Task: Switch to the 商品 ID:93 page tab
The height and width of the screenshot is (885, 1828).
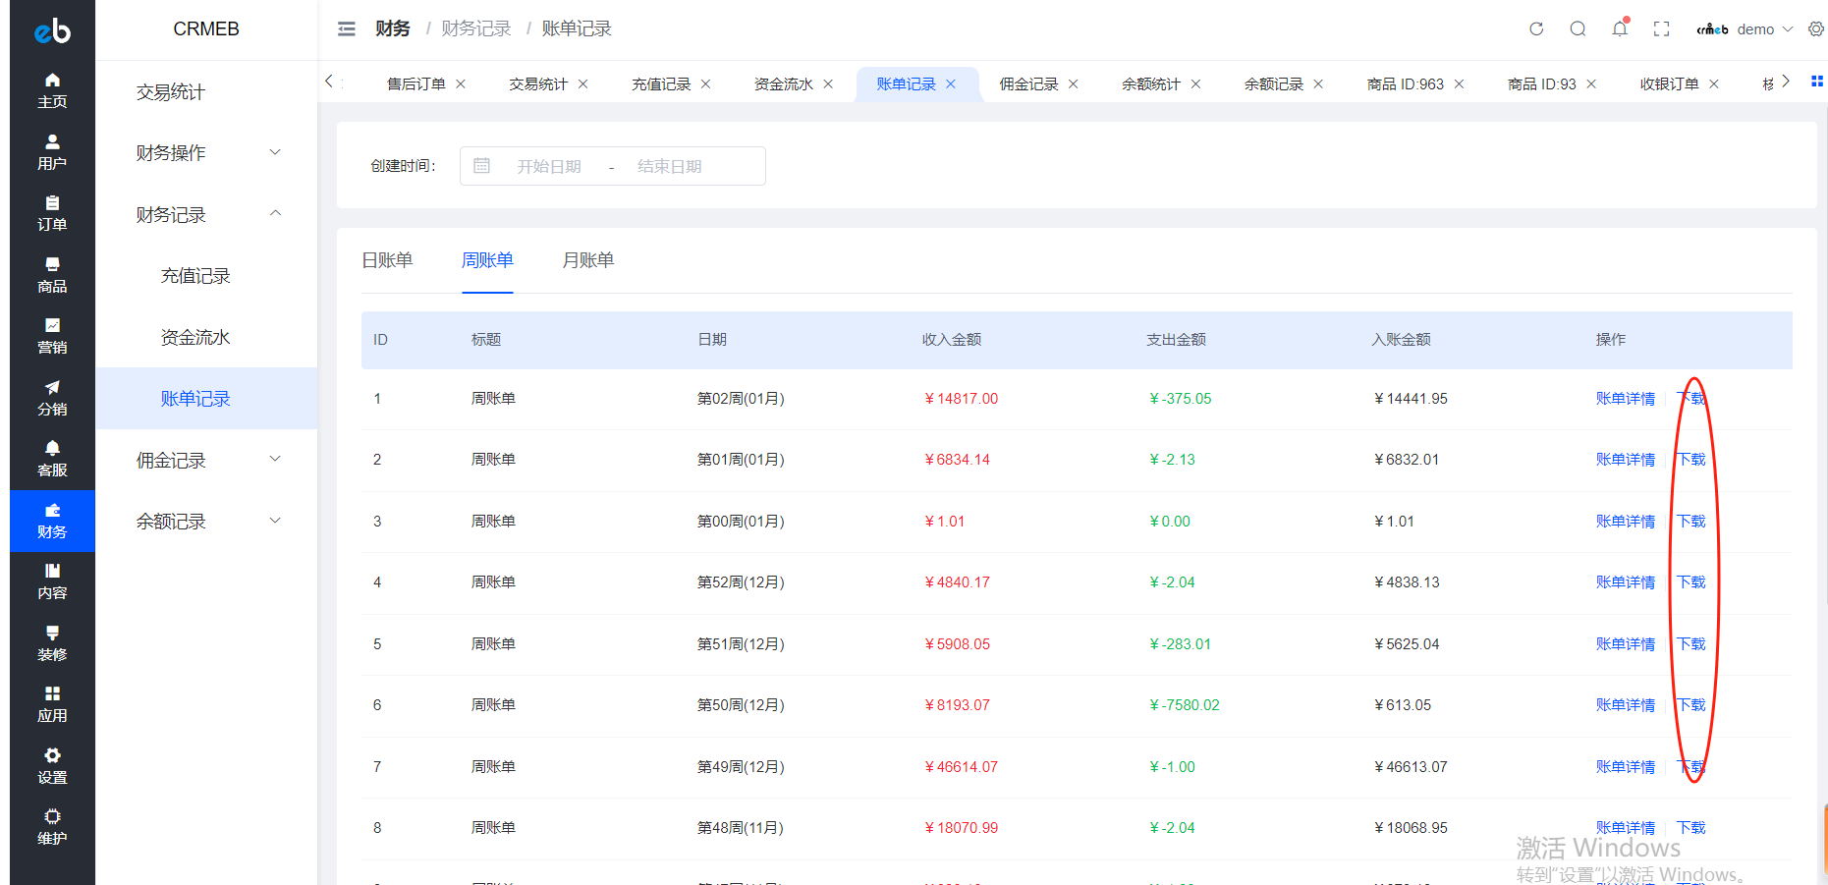Action: [x=1541, y=84]
